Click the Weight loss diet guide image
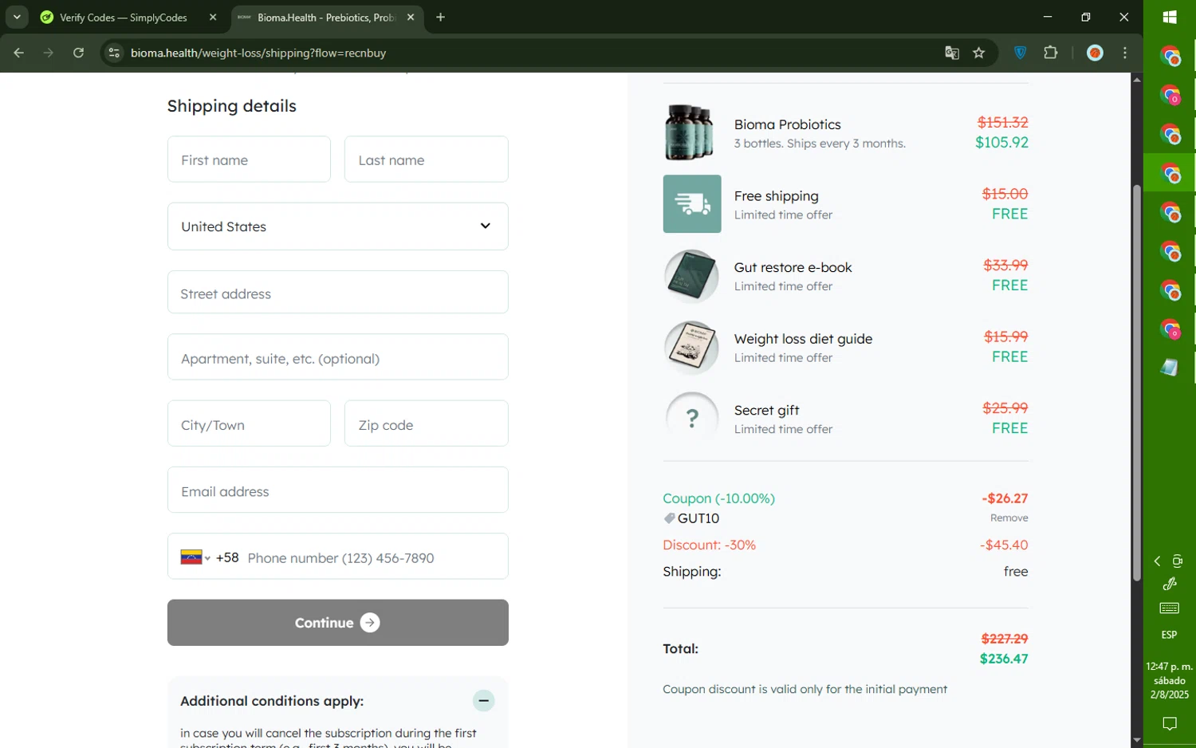This screenshot has height=748, width=1196. (x=692, y=348)
